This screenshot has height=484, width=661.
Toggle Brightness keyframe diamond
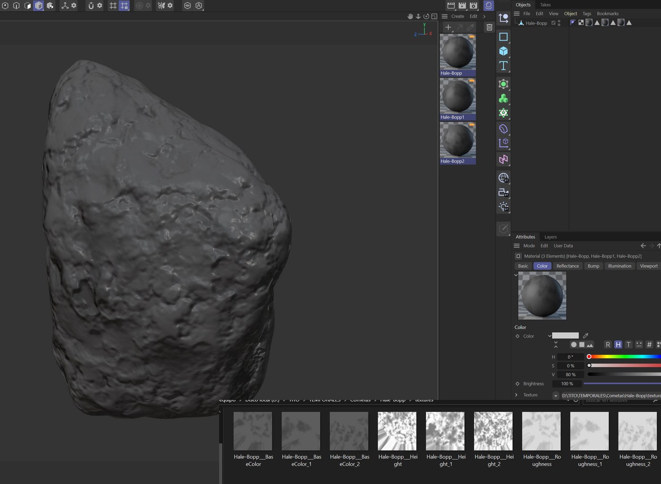[x=517, y=384]
